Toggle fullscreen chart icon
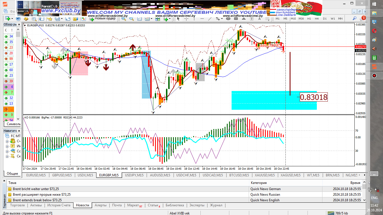Viewport: 383px width, 215px height. coord(68,18)
